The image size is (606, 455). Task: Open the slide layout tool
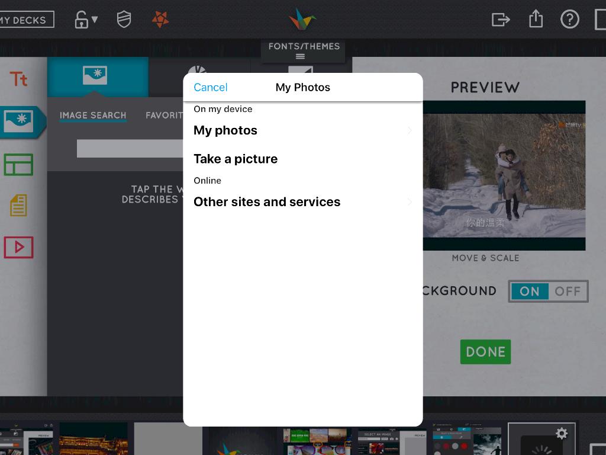coord(18,165)
